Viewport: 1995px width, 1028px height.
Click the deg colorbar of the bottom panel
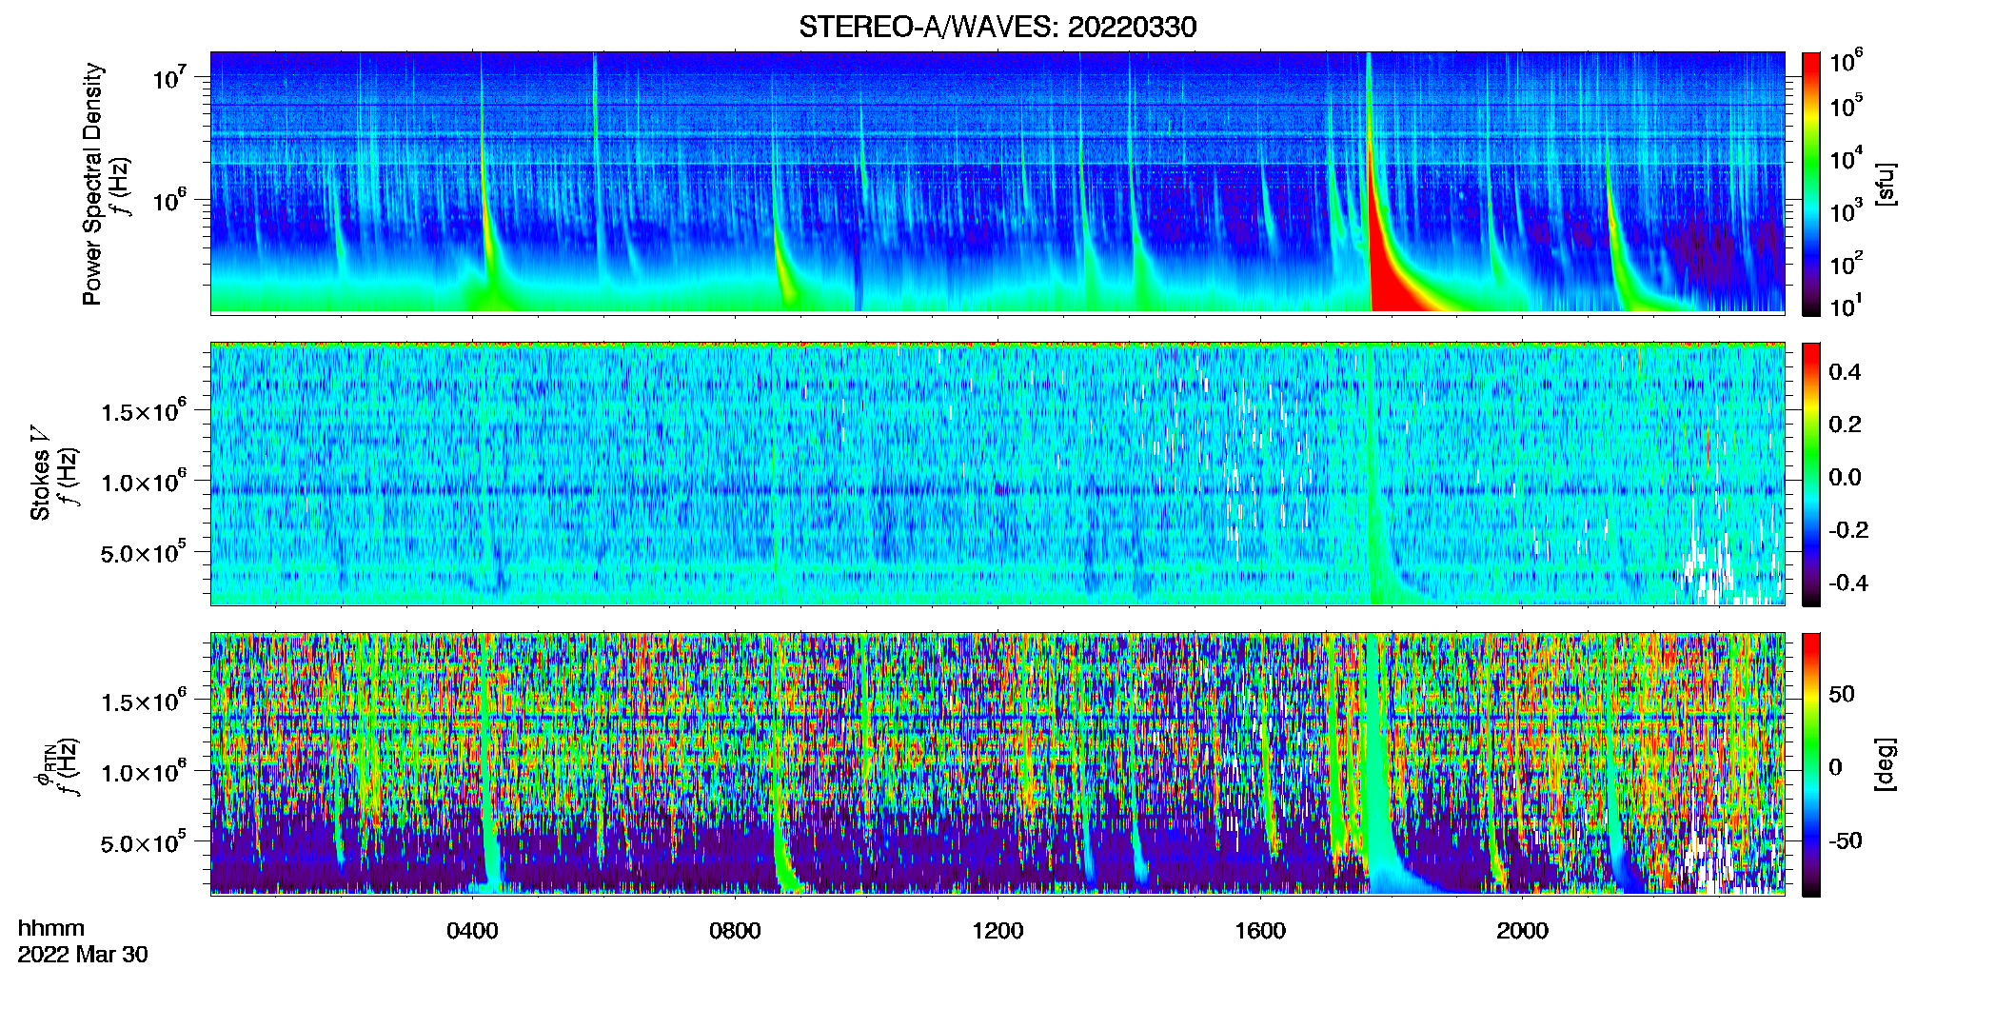[x=1811, y=764]
